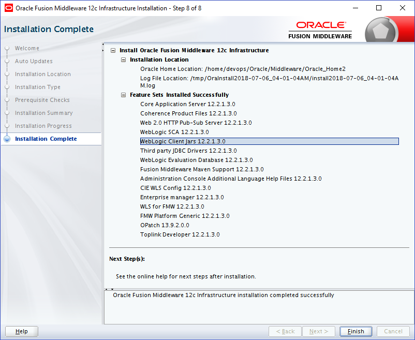415x340 pixels.
Task: Select Administration Console Additional Language Help Files row
Action: point(231,179)
